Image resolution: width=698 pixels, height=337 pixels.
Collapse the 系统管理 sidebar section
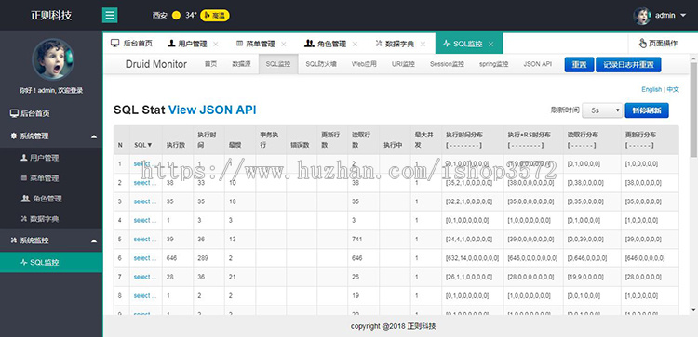[x=51, y=136]
